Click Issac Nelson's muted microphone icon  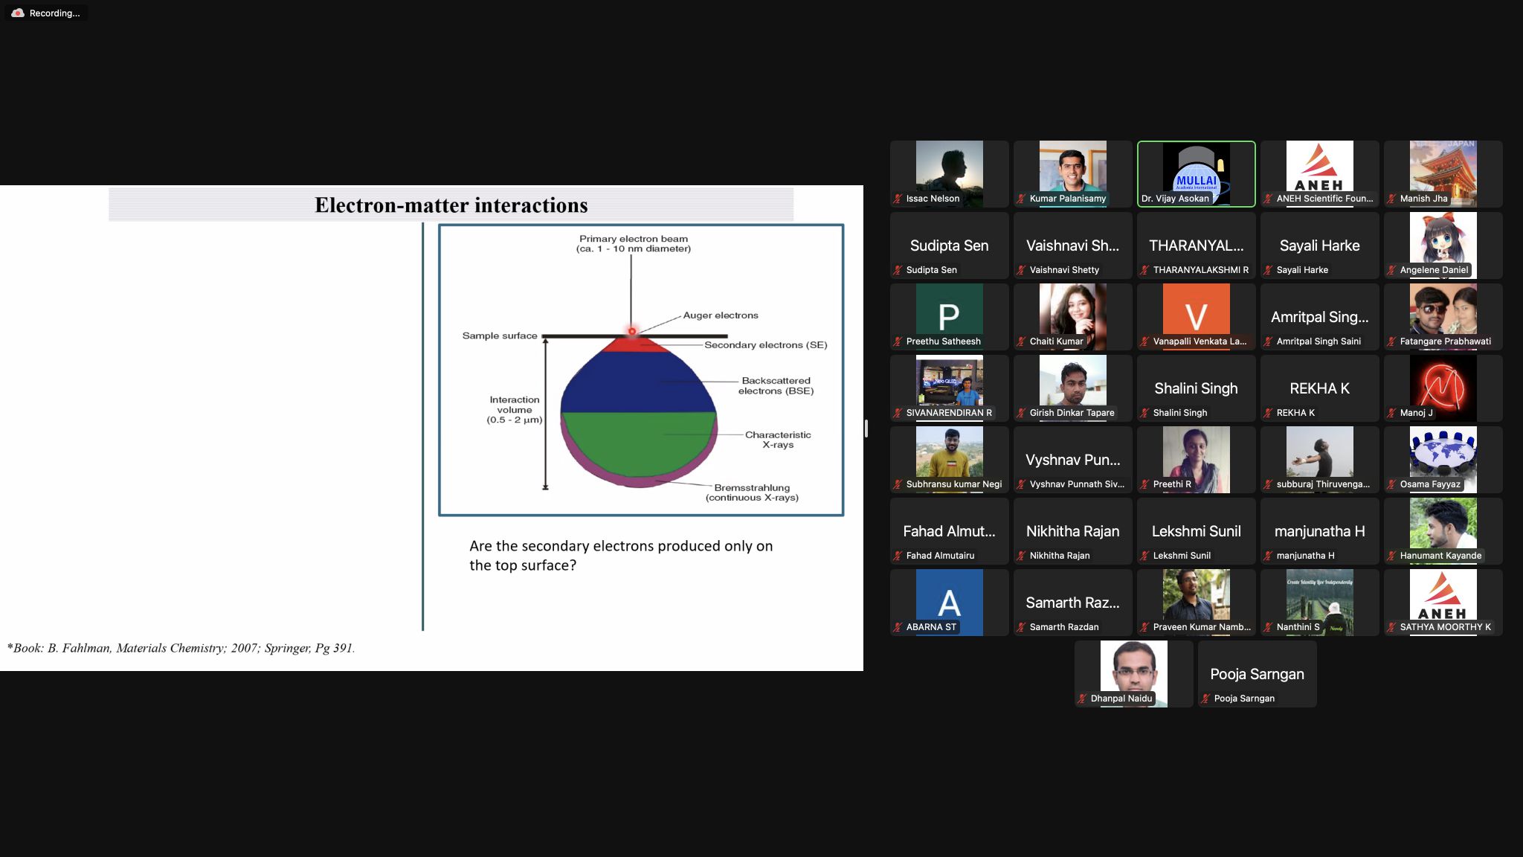pyautogui.click(x=898, y=199)
